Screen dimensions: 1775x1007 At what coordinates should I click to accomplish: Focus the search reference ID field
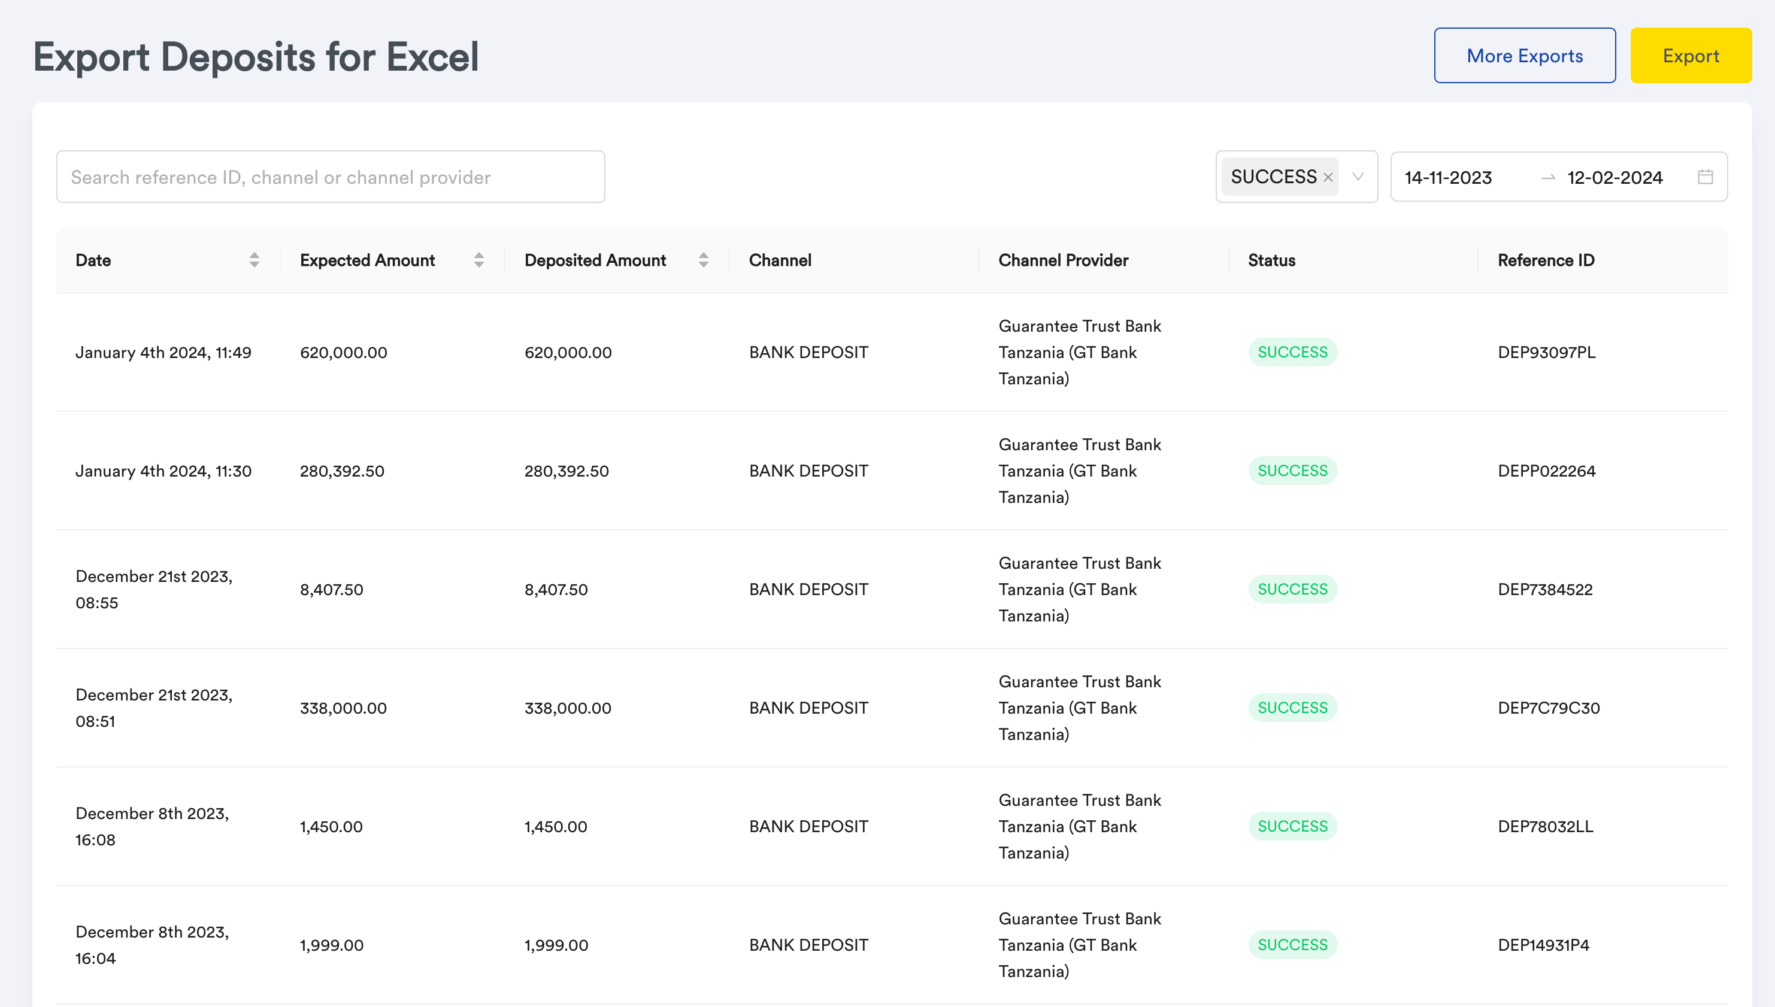[331, 177]
